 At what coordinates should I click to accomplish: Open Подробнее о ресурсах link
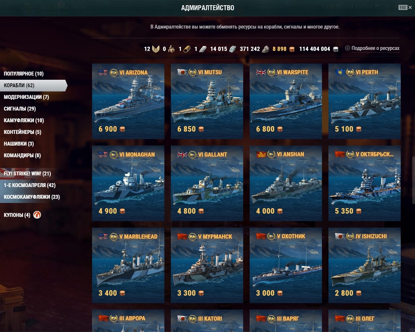(375, 48)
